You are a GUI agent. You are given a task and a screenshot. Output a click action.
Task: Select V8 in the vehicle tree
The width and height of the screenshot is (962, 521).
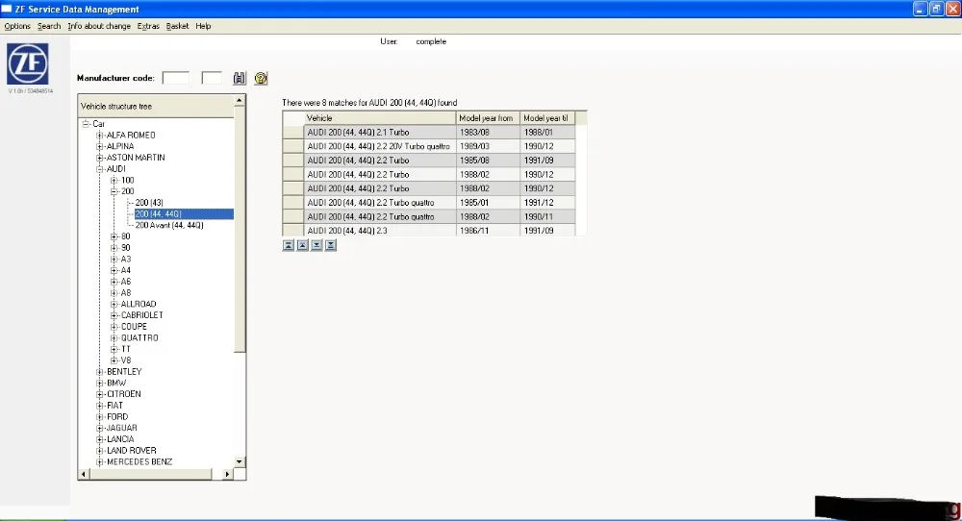[x=126, y=360]
